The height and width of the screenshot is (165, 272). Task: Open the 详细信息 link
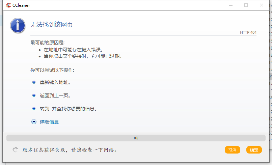(49, 122)
